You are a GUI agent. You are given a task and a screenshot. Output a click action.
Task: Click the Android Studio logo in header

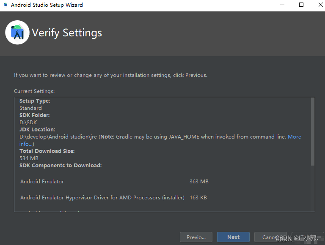coord(17,33)
